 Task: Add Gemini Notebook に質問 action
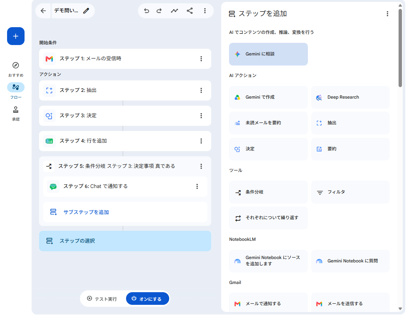(350, 261)
